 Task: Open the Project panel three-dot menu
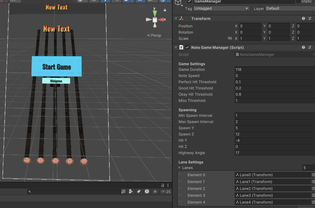point(168,185)
